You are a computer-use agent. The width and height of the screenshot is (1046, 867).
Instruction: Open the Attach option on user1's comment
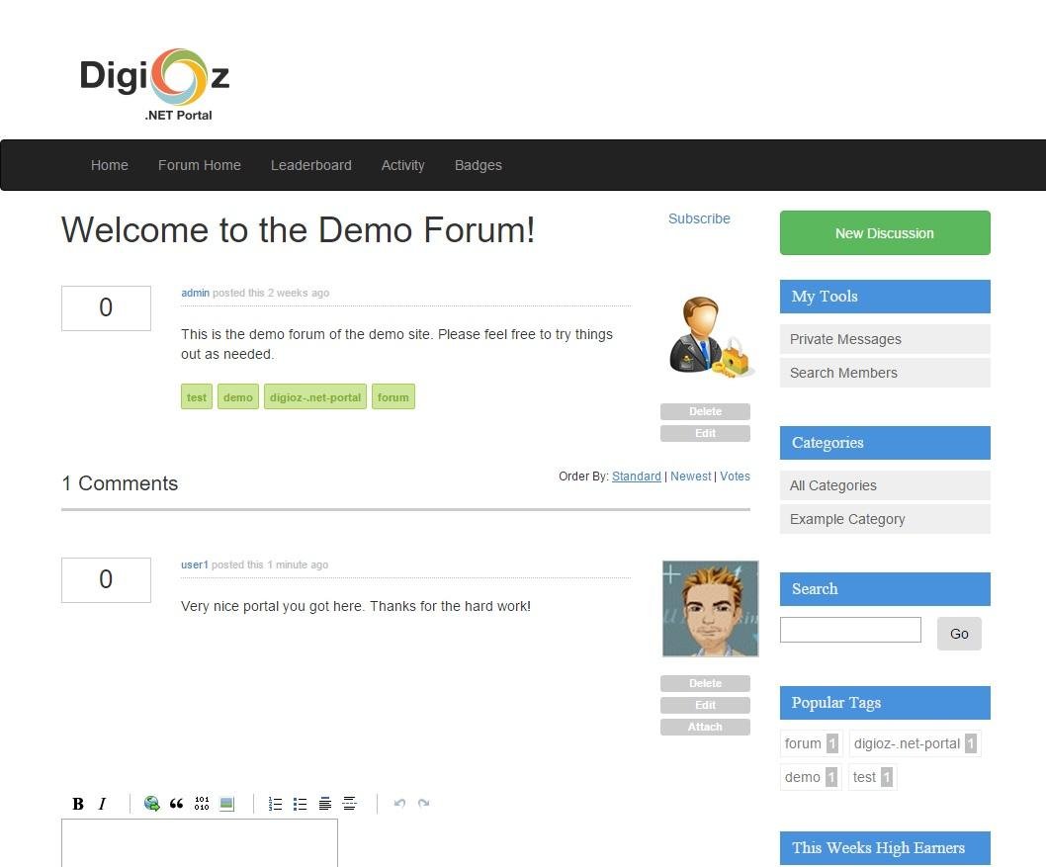point(705,727)
